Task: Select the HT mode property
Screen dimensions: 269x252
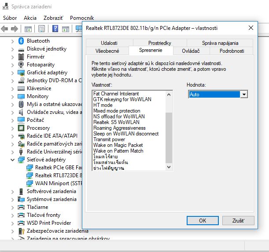Action: [x=103, y=105]
